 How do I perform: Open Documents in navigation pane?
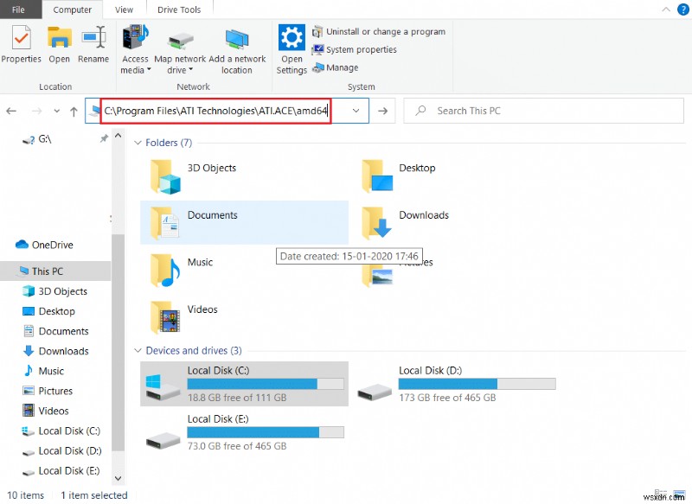[55, 331]
